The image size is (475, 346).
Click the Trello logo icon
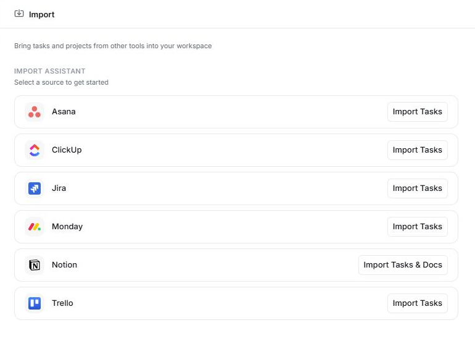click(x=35, y=303)
